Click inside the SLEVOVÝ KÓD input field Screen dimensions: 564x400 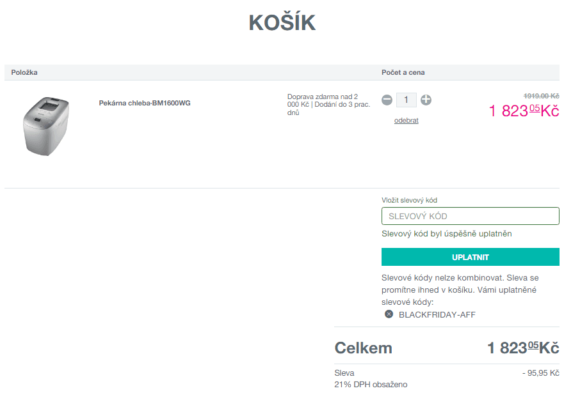(x=470, y=215)
